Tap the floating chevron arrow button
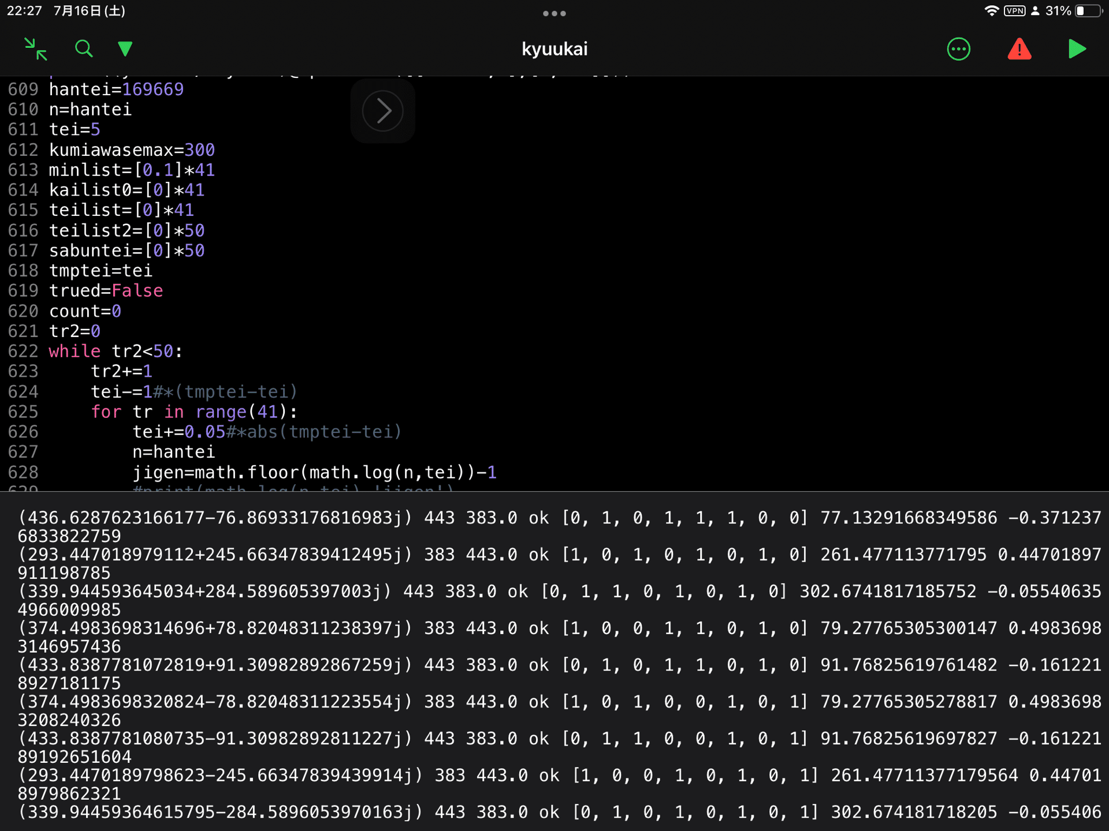Viewport: 1109px width, 831px height. pos(382,111)
